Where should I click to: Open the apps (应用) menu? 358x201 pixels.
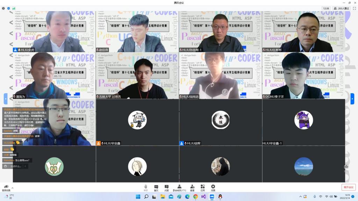tap(203, 187)
